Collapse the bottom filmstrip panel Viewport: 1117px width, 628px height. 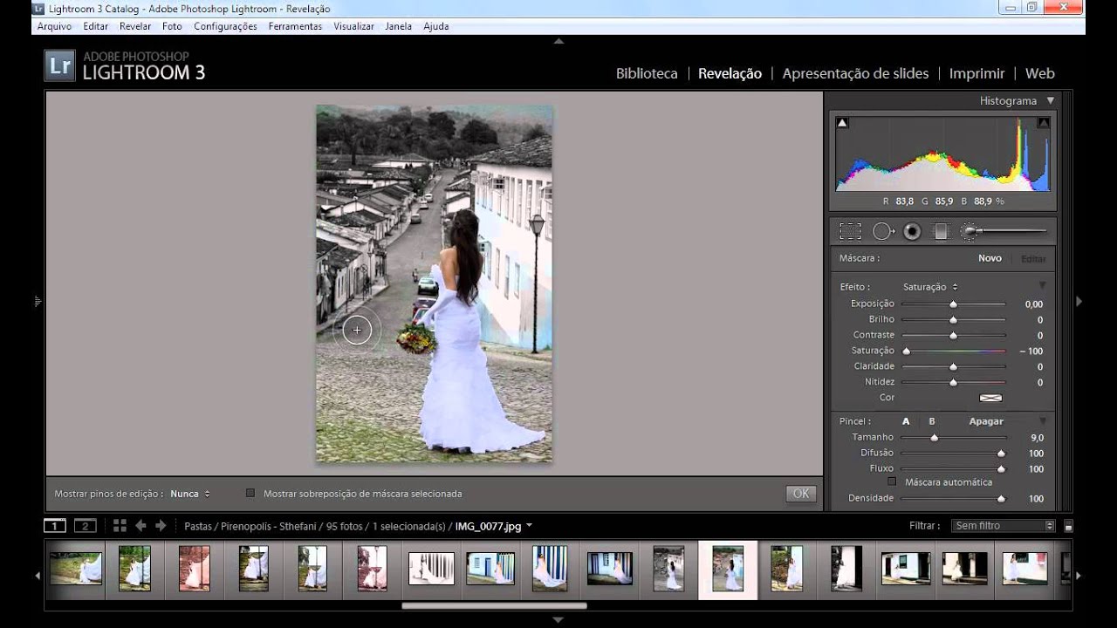click(558, 620)
